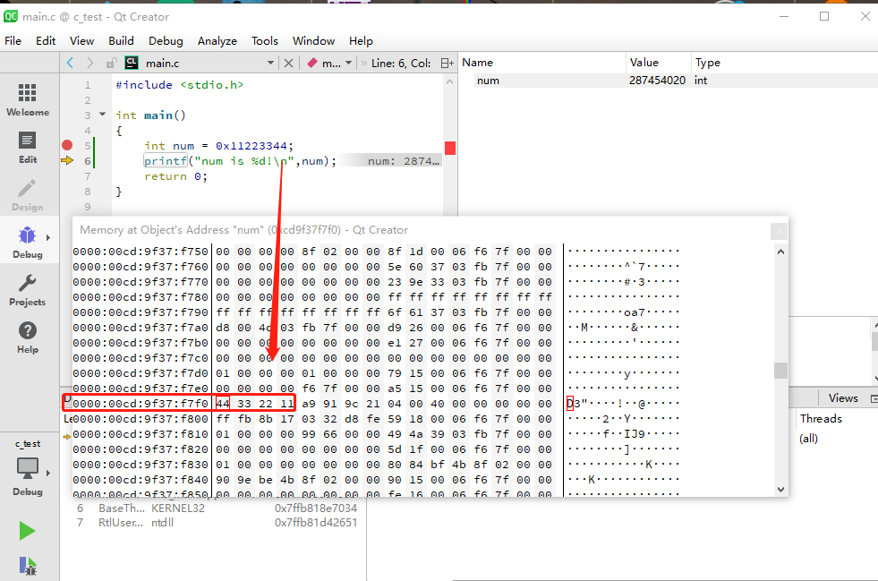
Task: Open the main.c file dropdown
Action: point(271,63)
